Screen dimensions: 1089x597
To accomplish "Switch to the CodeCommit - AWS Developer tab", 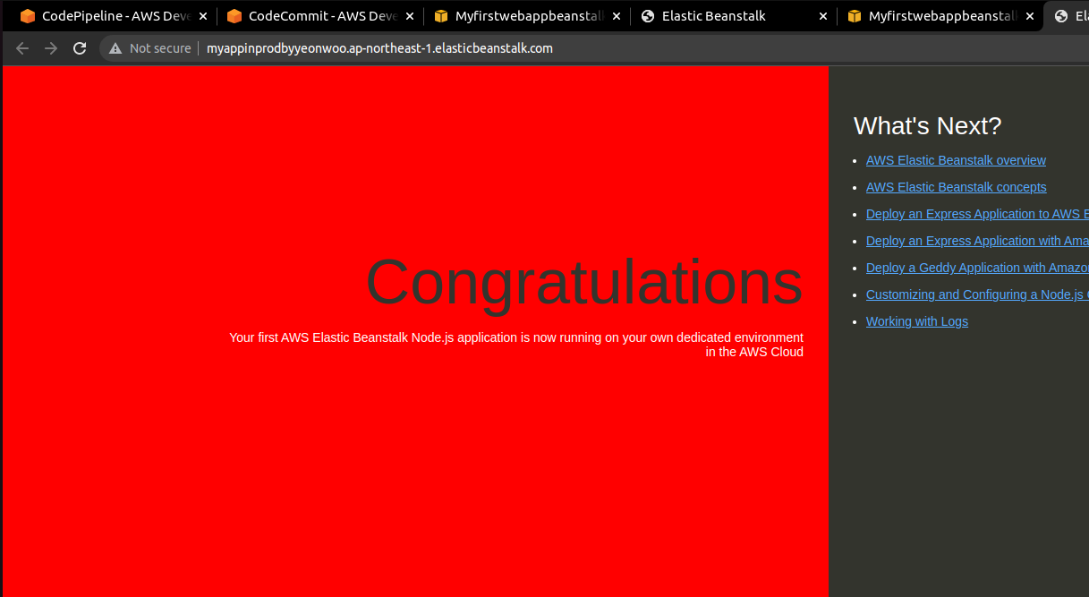I will pos(319,16).
